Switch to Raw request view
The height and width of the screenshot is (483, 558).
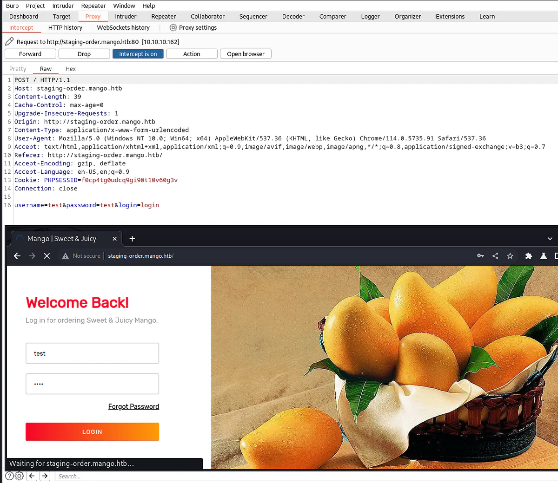(x=46, y=69)
